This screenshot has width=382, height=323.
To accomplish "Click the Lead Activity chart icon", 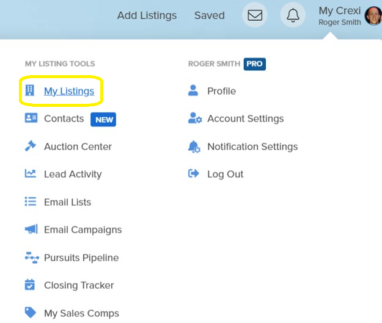I will [x=31, y=174].
